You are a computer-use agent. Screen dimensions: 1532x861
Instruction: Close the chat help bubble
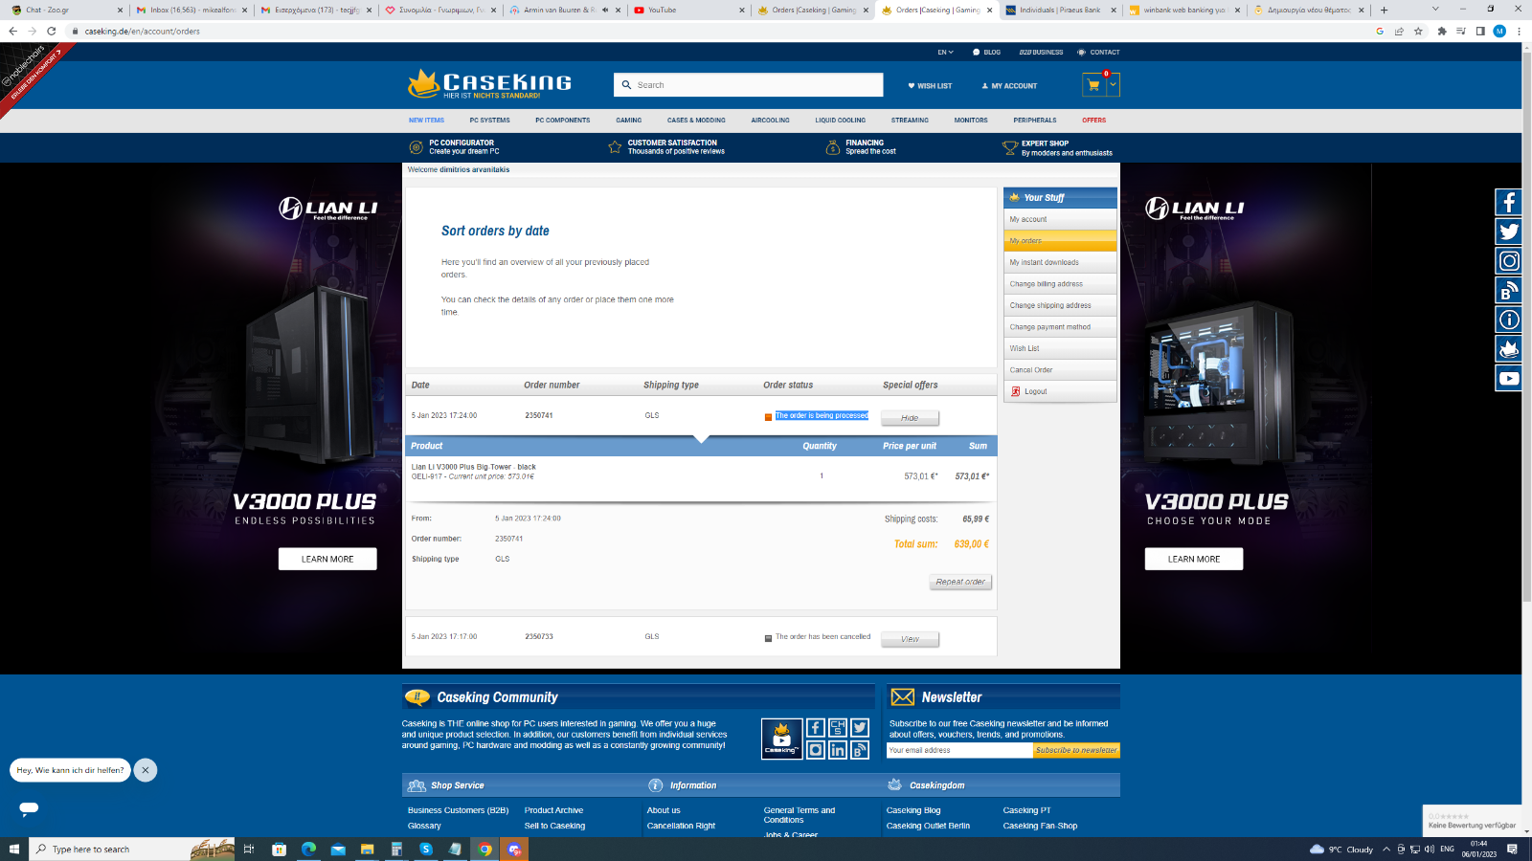[146, 770]
